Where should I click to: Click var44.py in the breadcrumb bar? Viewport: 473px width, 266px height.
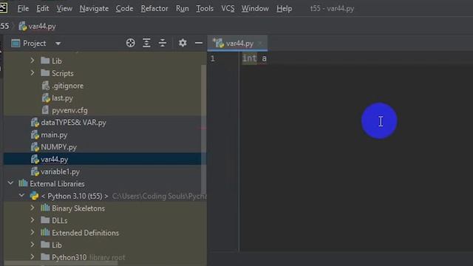tap(42, 27)
